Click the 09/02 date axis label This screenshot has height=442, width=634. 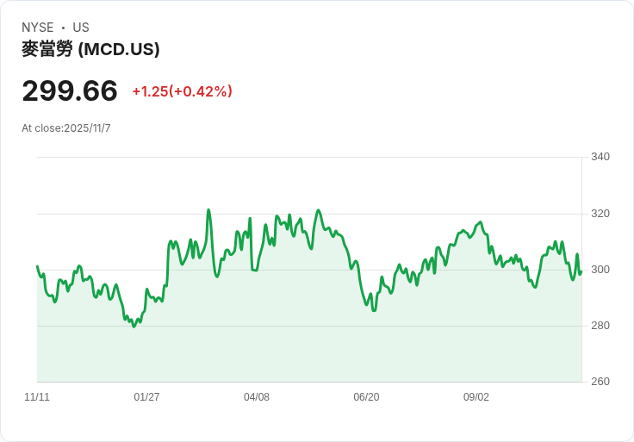tap(475, 397)
